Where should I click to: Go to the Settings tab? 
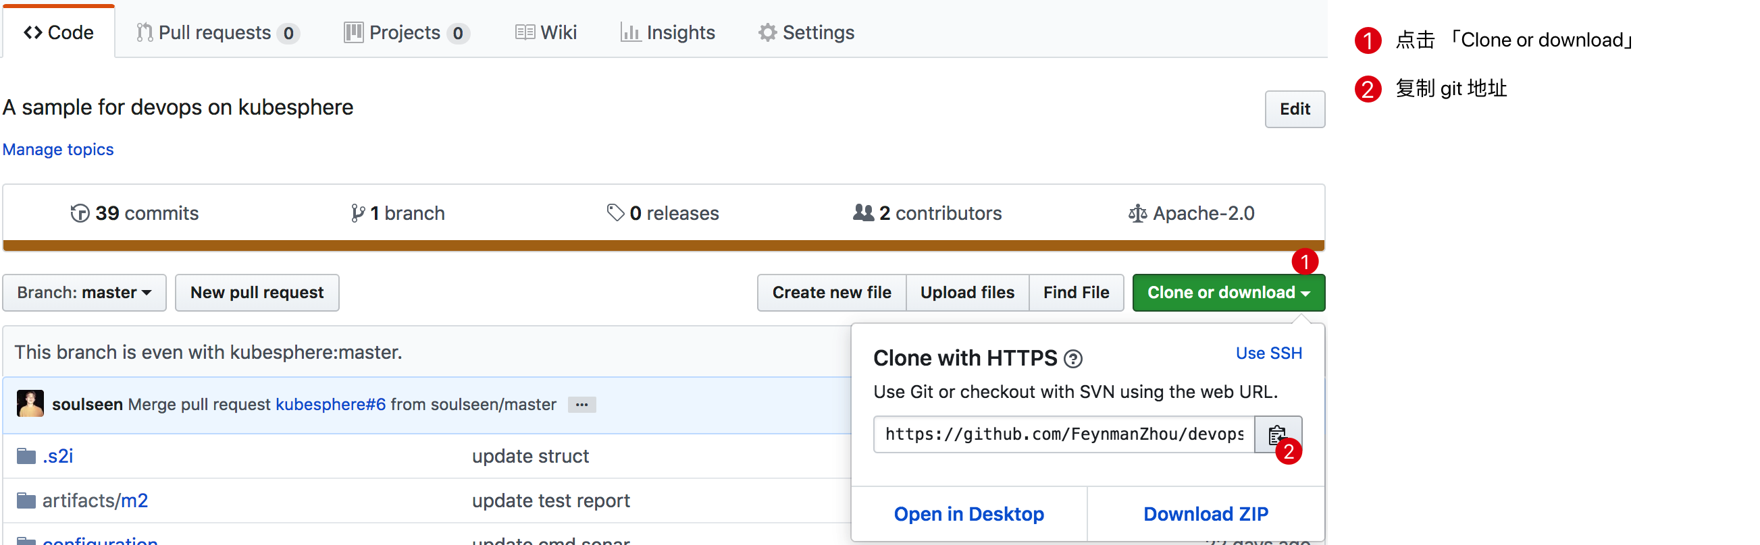806,33
